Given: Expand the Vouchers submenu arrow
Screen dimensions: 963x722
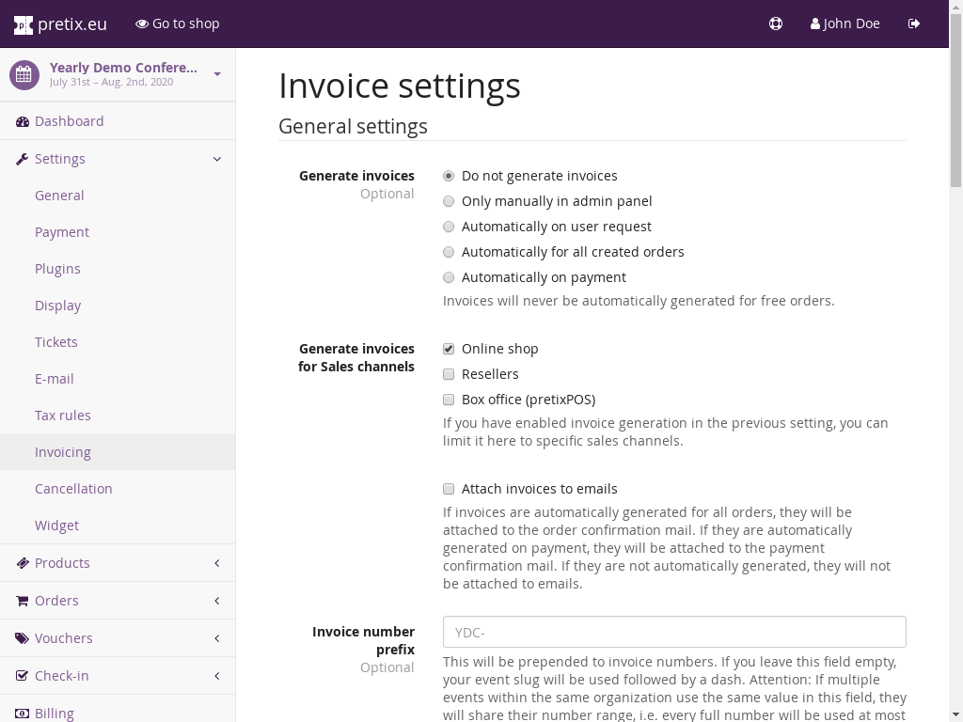Looking at the screenshot, I should (x=217, y=638).
